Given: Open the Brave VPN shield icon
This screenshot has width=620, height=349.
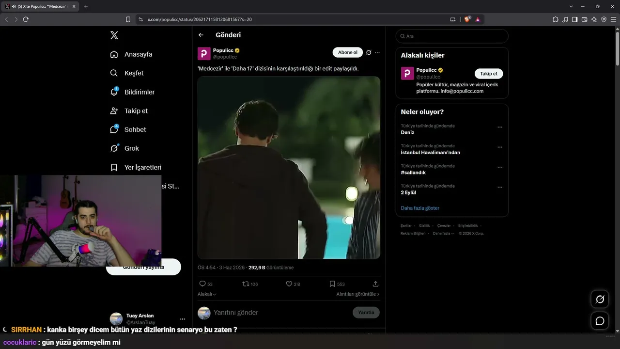Looking at the screenshot, I should 604,19.
